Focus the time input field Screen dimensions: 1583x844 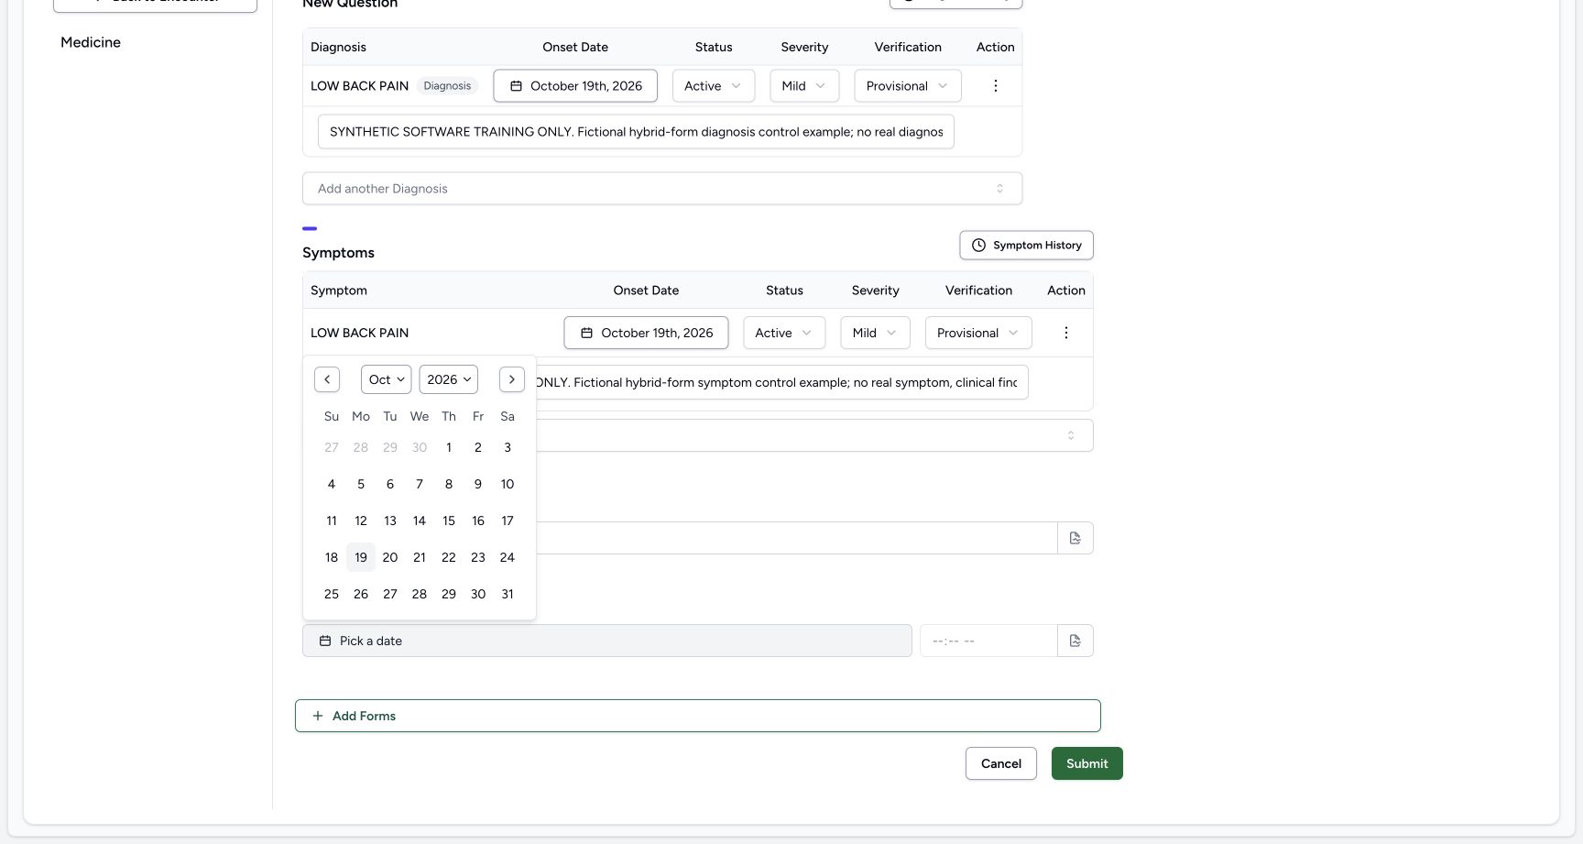coord(988,641)
